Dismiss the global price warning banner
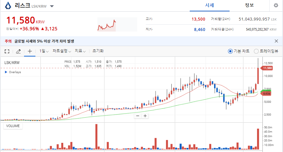283x152 pixels. [276, 41]
